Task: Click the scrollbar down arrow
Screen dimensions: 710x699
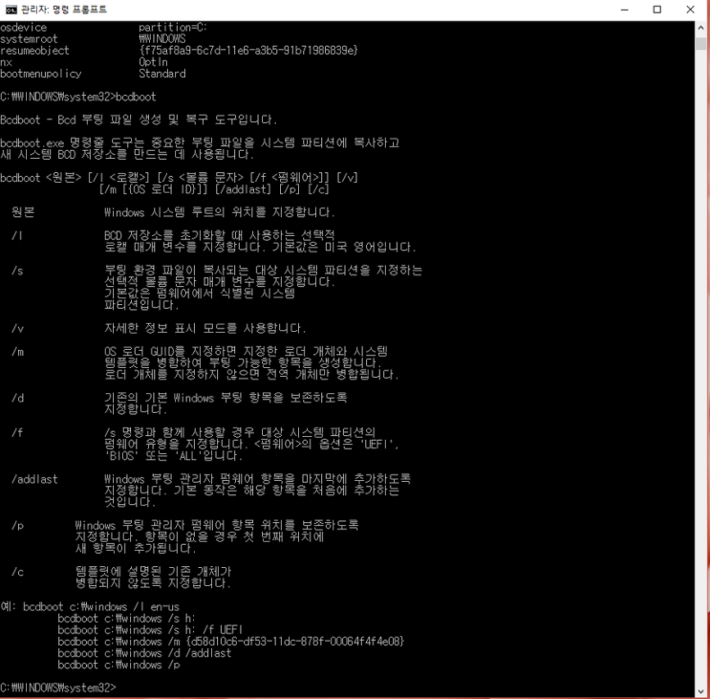Action: (x=700, y=691)
